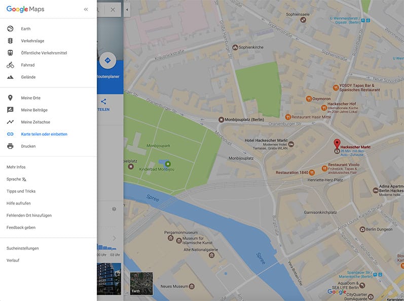404x301 pixels.
Task: Enable the Gelände terrain layer
Action: click(x=10, y=77)
